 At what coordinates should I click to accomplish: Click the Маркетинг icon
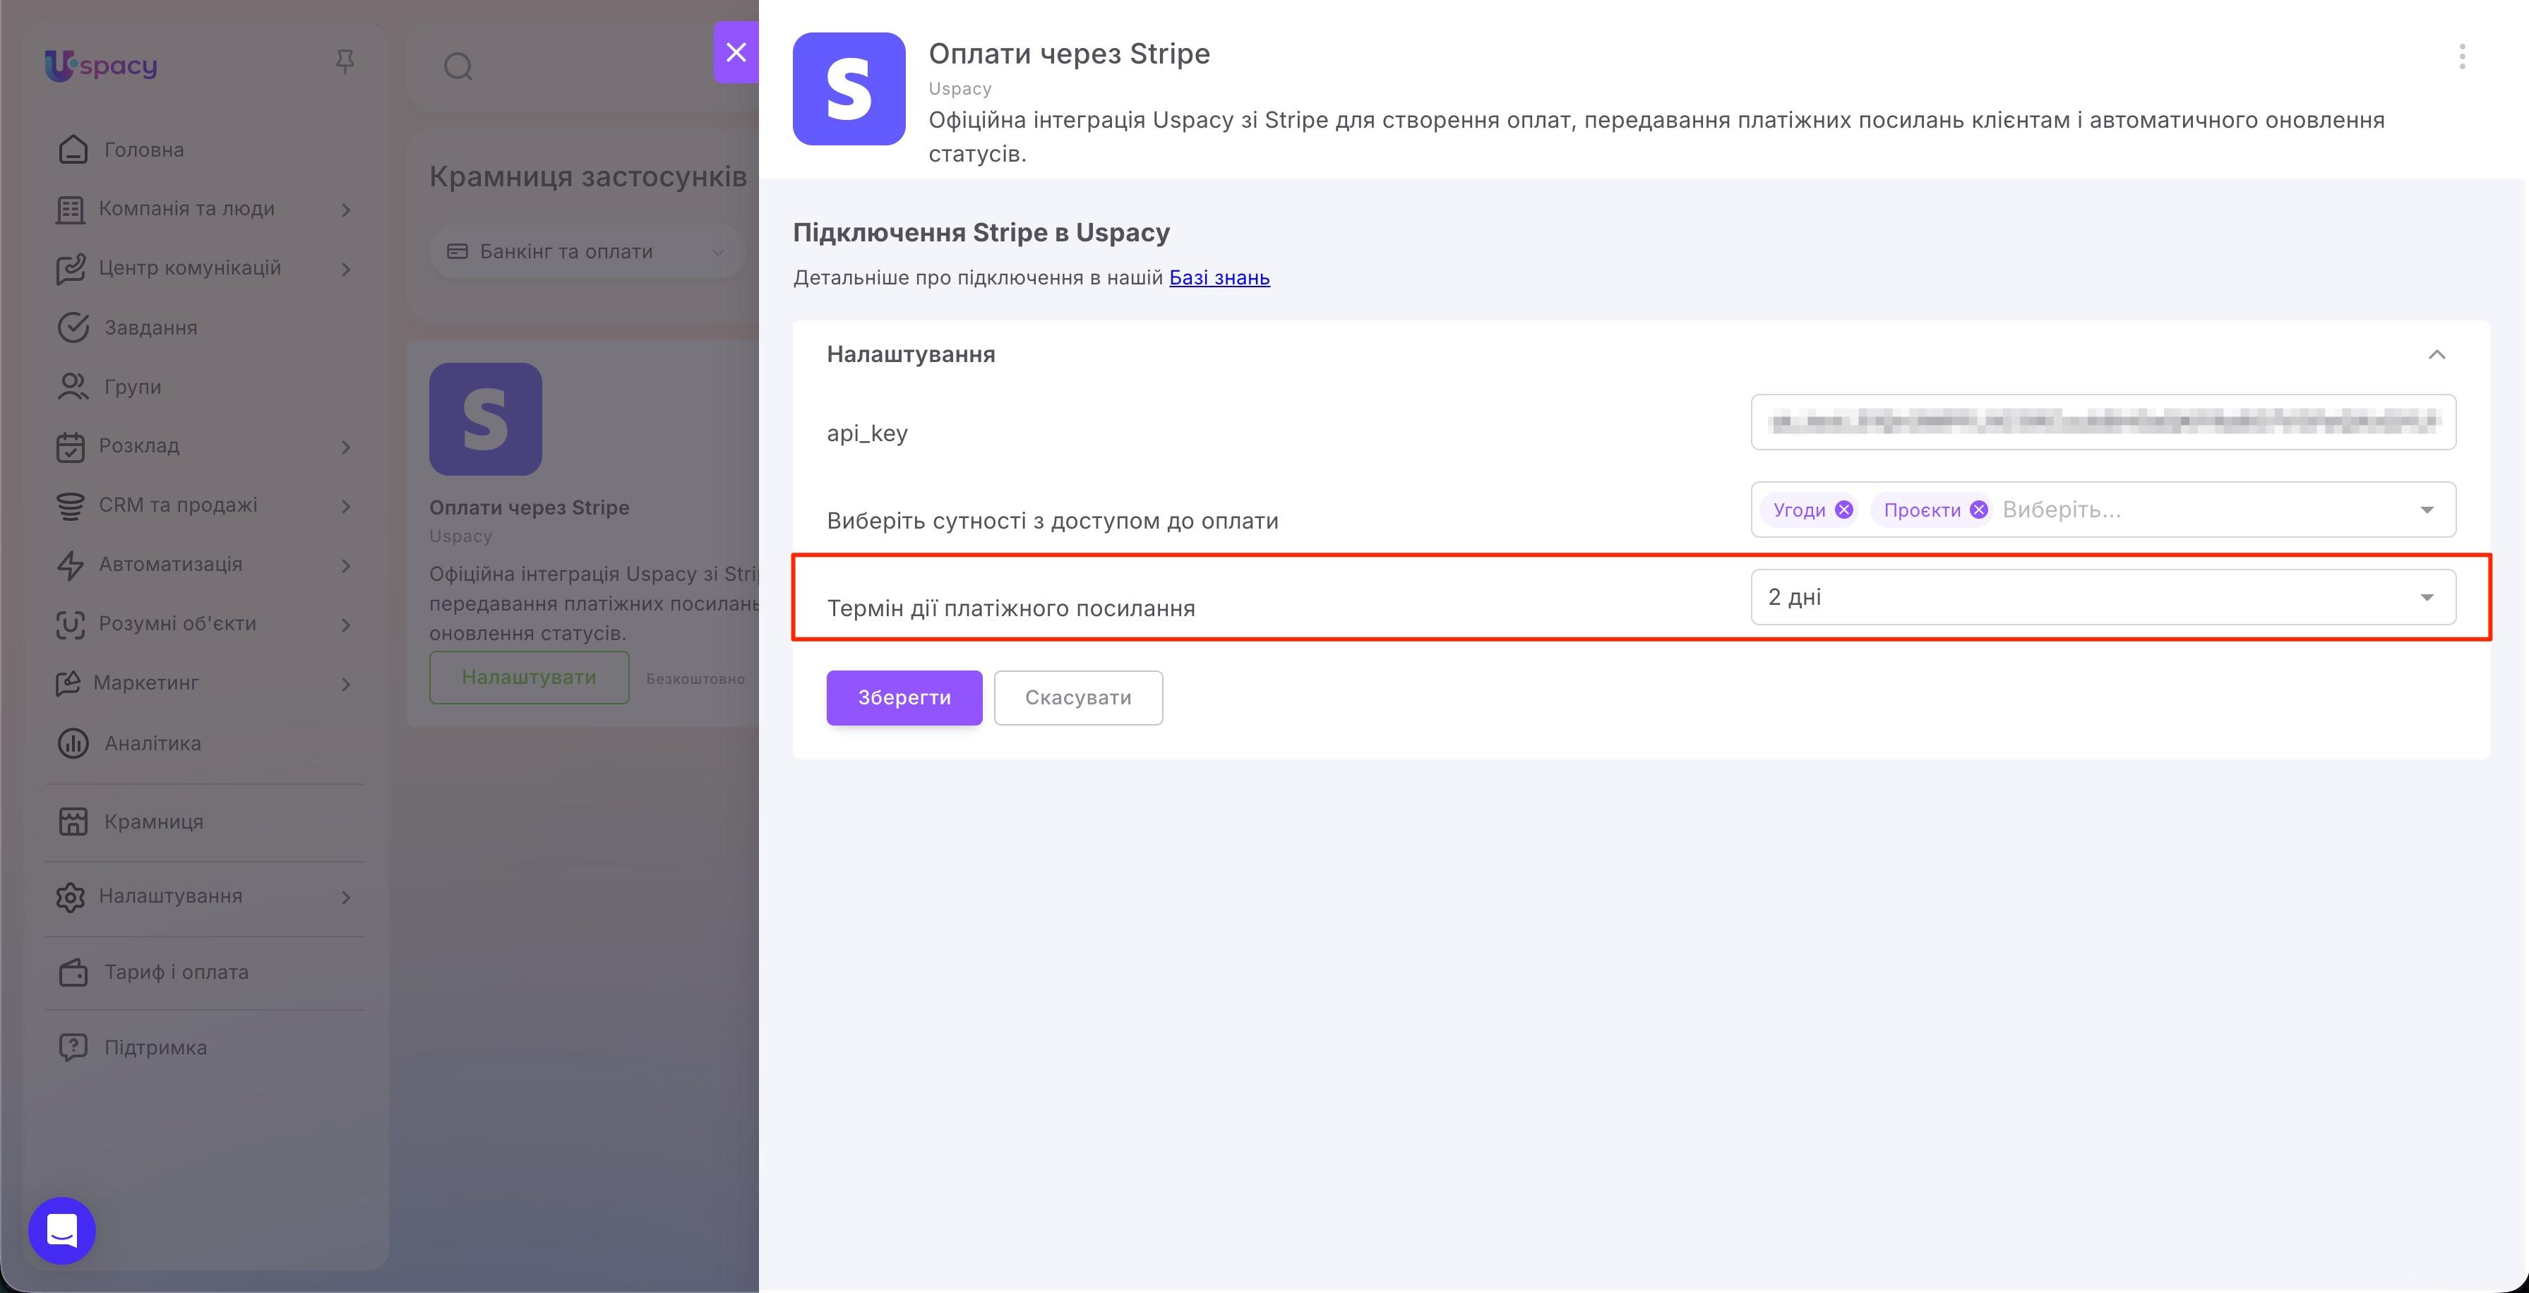coord(68,683)
